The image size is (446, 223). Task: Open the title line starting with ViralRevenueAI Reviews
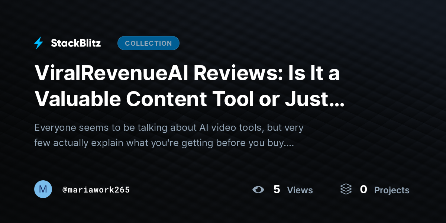tap(187, 73)
